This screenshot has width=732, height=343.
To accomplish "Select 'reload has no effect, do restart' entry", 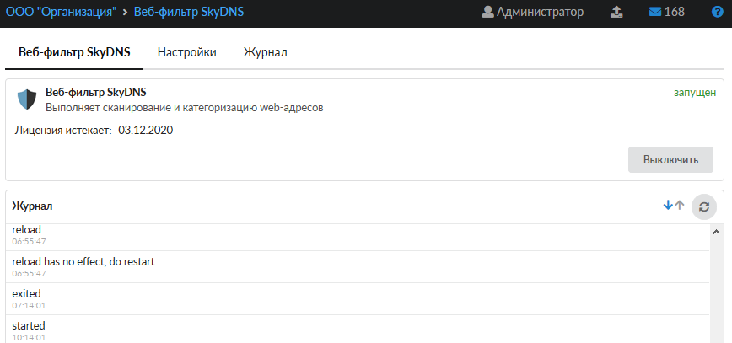I will click(x=357, y=267).
